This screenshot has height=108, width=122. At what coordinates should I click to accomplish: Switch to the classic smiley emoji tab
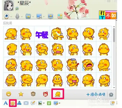pyautogui.click(x=9, y=94)
